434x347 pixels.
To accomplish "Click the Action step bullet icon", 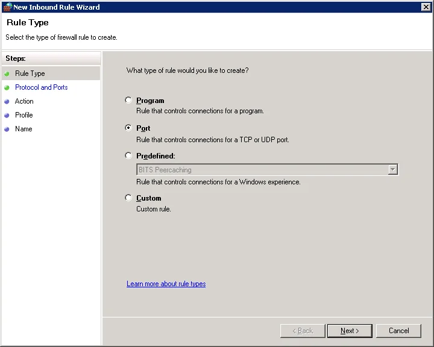I will pos(7,102).
